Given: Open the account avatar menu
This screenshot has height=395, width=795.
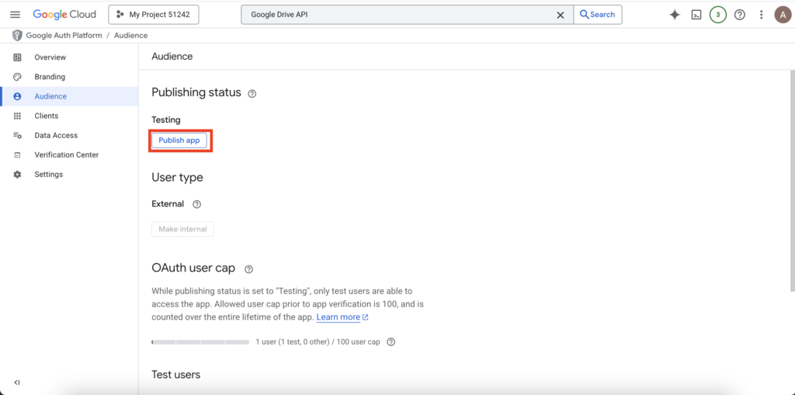Looking at the screenshot, I should pos(782,15).
